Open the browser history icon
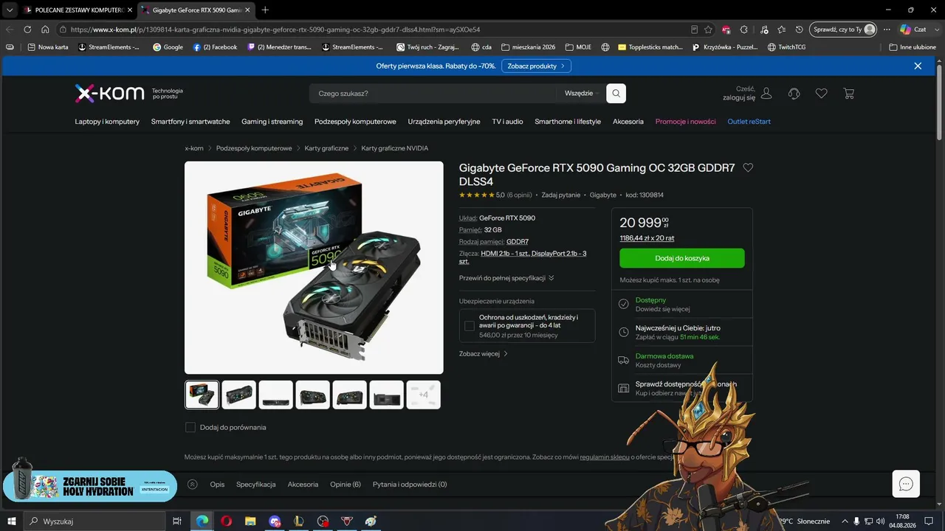This screenshot has height=531, width=945. (800, 29)
